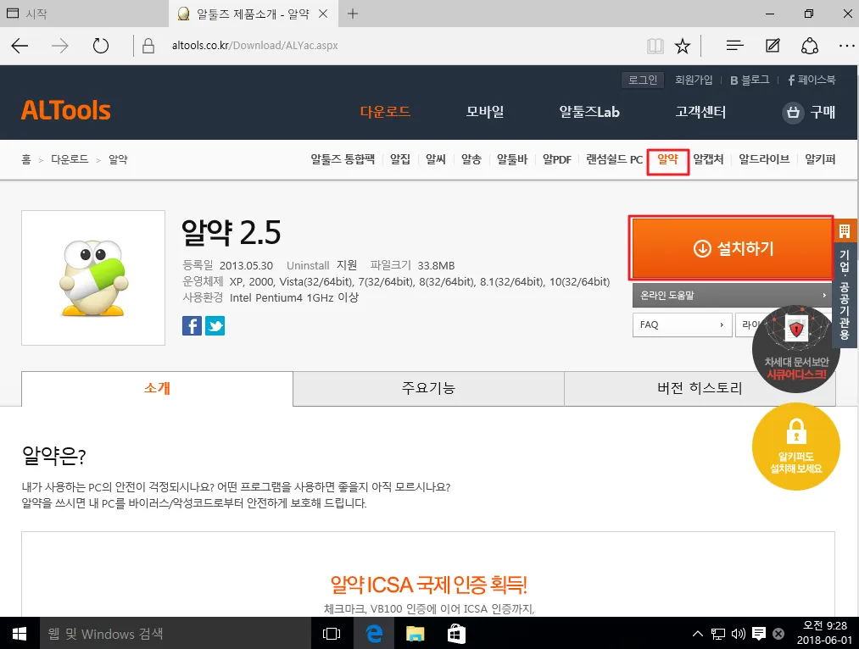Open Action Center notifications icon
Image resolution: width=859 pixels, height=649 pixels.
point(759,634)
